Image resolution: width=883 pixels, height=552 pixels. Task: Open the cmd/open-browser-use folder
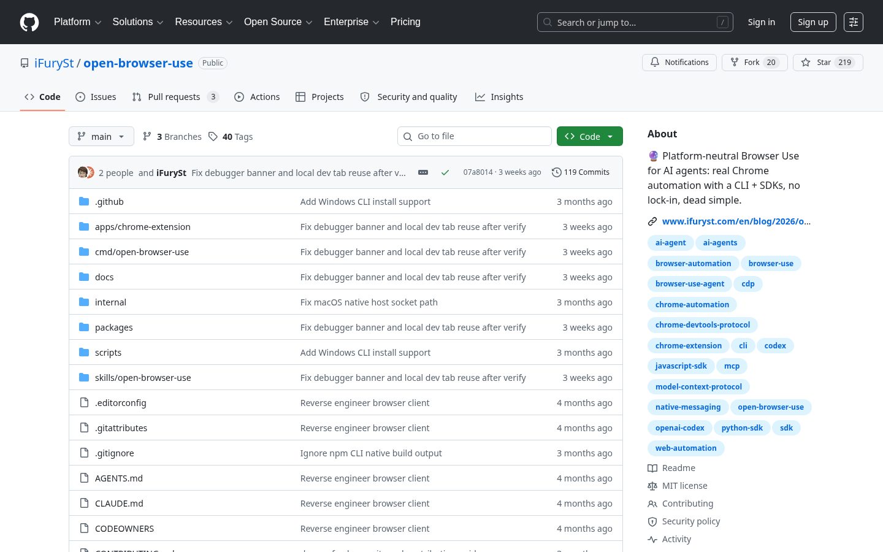[x=142, y=252]
